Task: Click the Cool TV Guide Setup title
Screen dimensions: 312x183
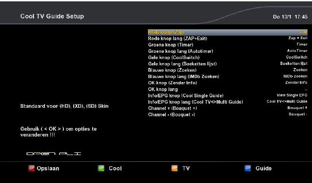Action: coord(52,16)
